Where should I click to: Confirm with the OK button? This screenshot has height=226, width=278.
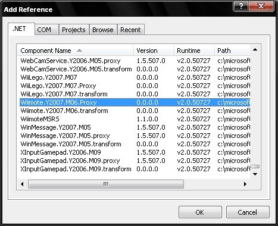point(200,212)
